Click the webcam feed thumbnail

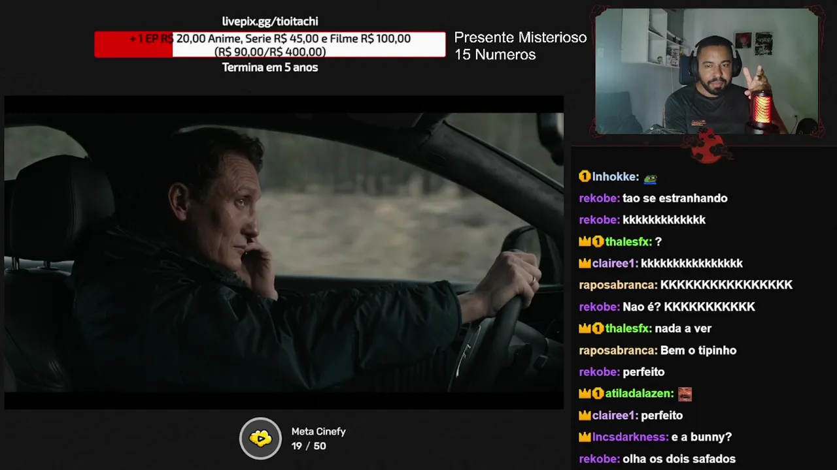pyautogui.click(x=707, y=71)
